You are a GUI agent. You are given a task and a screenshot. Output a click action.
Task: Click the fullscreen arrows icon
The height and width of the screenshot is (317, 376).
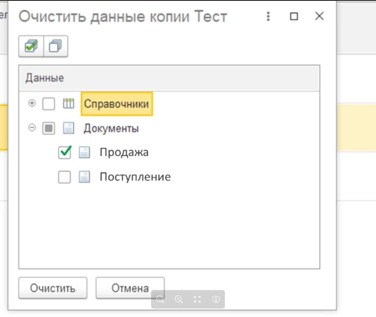pos(197,299)
